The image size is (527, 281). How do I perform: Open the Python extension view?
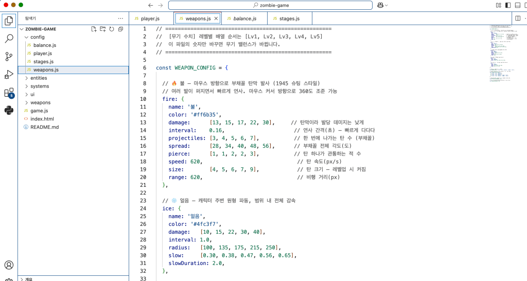(x=9, y=110)
